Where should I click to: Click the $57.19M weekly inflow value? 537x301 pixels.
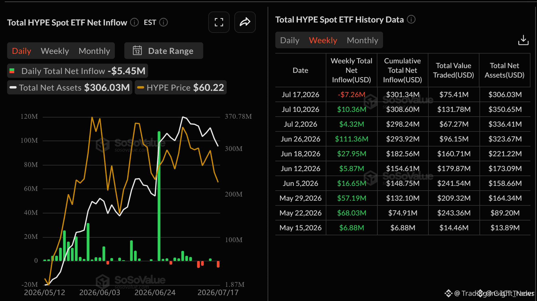tap(352, 198)
